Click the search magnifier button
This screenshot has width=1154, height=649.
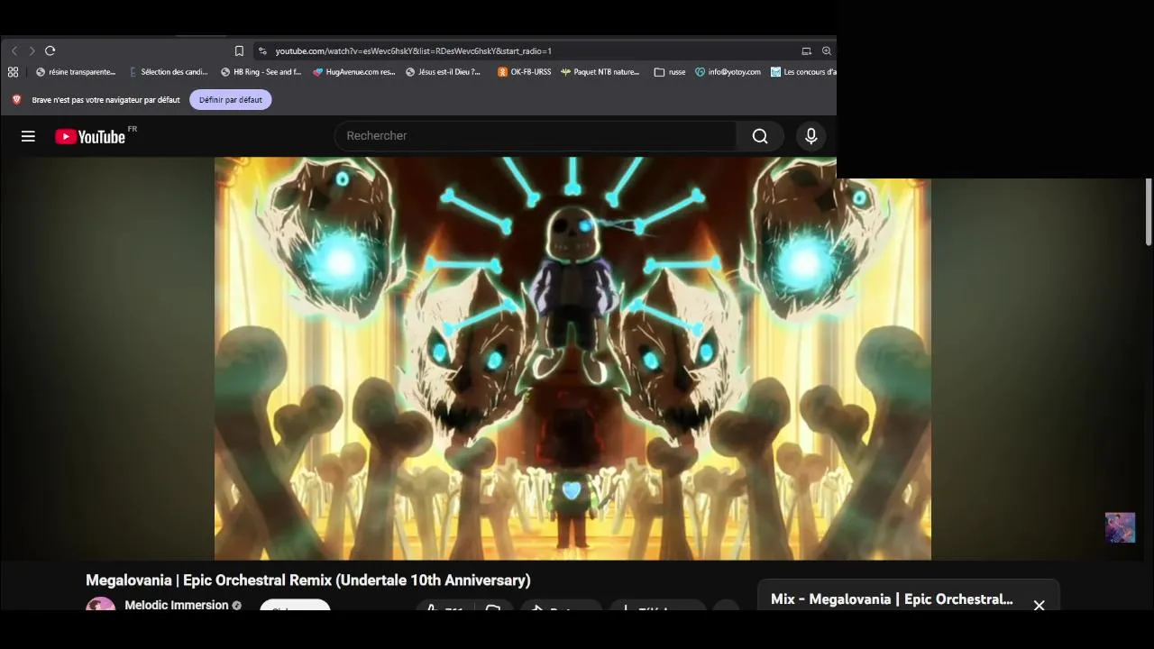point(760,136)
